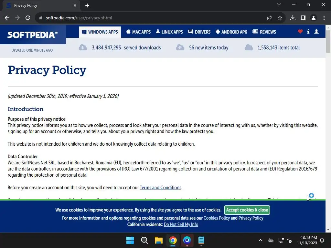Click the 'Introduction' section heading
331x248 pixels.
point(26,109)
